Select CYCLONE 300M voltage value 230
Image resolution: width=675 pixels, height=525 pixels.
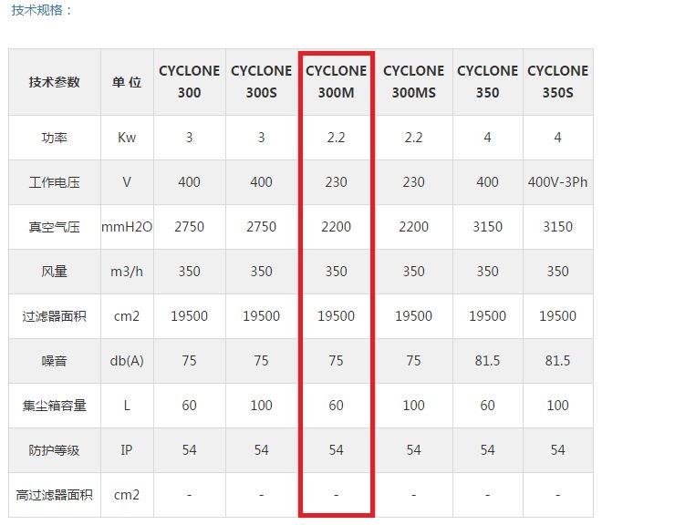[337, 182]
